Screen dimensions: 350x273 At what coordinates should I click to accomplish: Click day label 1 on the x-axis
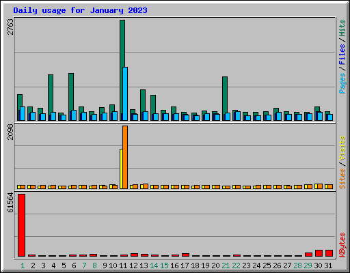23,265
